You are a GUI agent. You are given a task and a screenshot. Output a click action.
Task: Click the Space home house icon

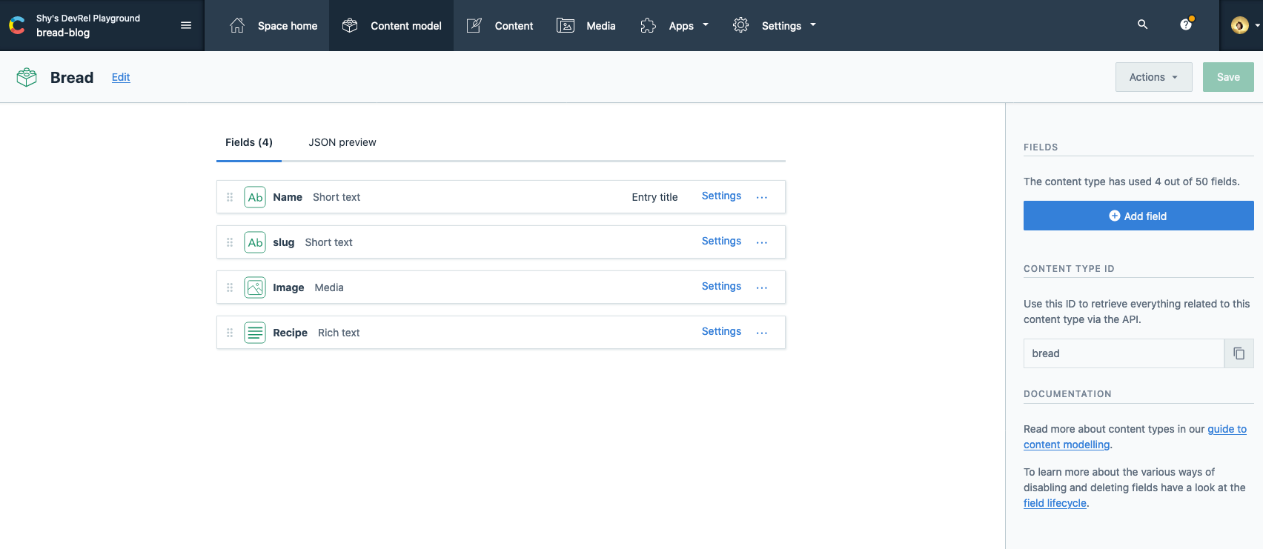pos(237,25)
